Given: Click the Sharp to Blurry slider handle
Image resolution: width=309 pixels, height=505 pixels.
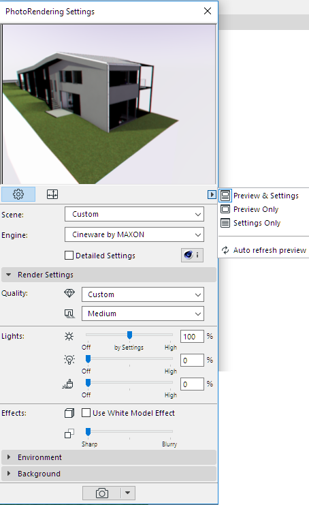Looking at the screenshot, I should point(88,431).
